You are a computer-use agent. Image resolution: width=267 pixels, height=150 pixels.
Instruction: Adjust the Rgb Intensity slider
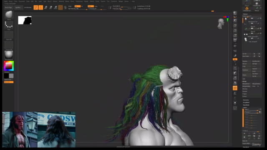pos(78,9)
